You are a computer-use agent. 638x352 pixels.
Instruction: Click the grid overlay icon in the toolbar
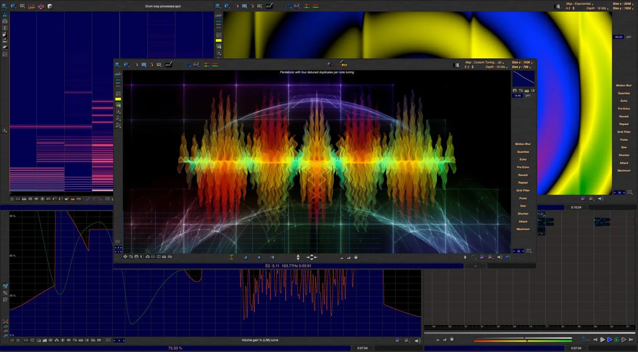click(x=188, y=65)
